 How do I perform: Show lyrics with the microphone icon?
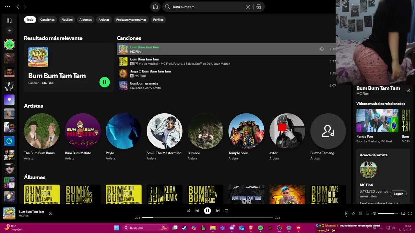coord(354,214)
